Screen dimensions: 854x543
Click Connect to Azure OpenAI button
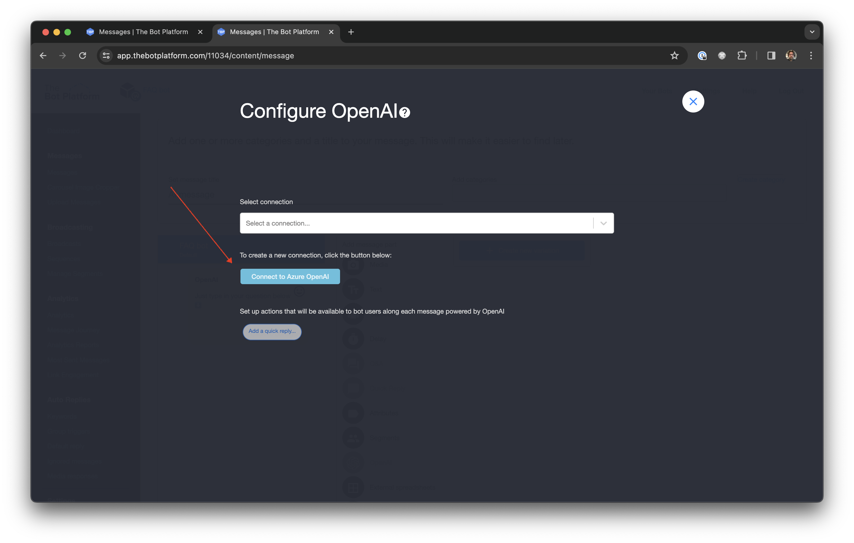coord(290,277)
